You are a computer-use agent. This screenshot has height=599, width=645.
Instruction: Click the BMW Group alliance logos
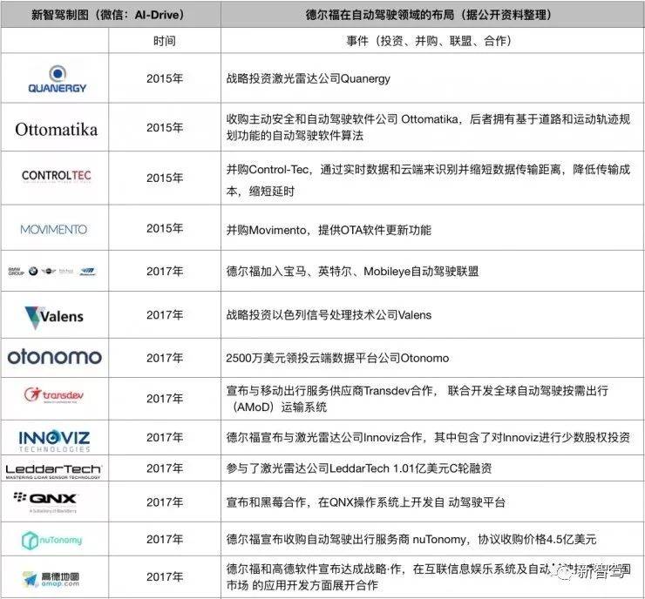51,271
